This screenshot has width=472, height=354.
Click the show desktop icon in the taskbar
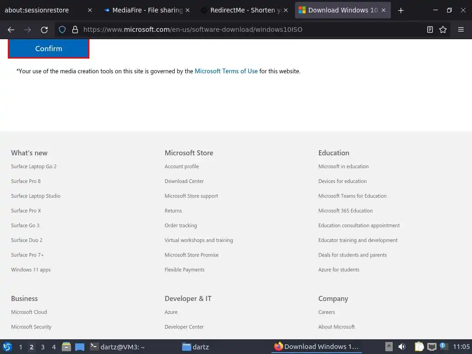click(80, 347)
